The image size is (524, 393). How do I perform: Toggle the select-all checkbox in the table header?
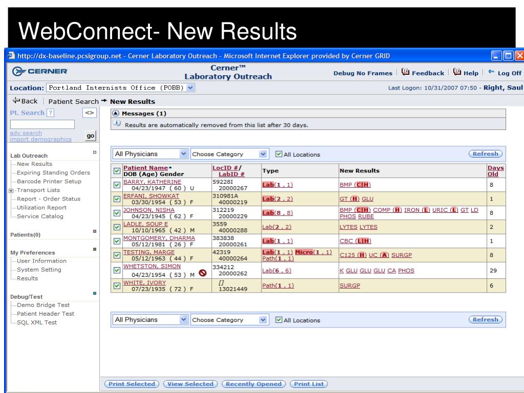point(117,171)
